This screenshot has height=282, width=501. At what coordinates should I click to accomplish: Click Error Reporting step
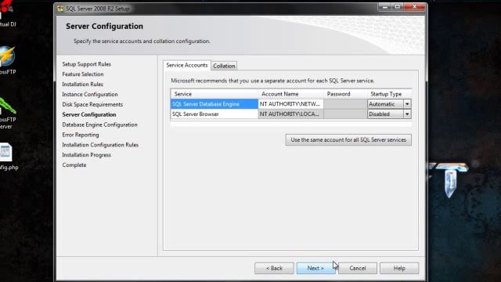click(x=81, y=135)
